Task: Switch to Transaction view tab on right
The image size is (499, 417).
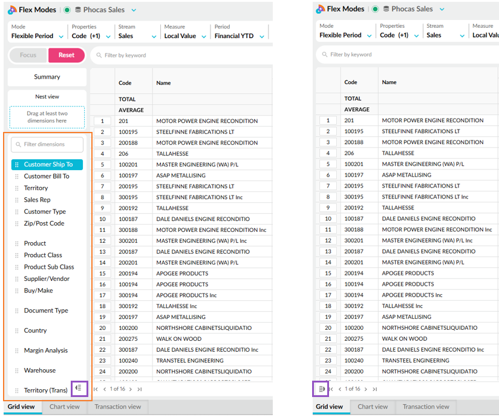Action: [426, 407]
